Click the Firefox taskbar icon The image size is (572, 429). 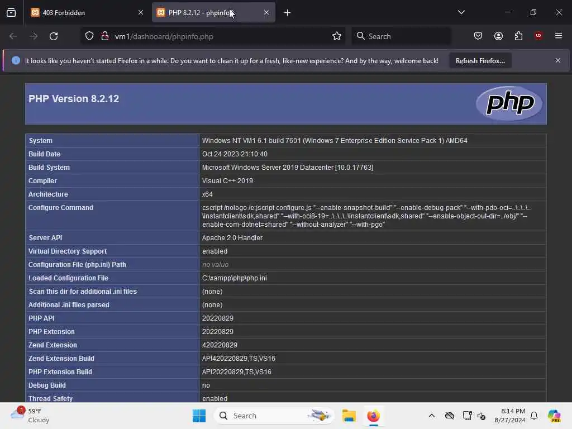click(373, 416)
